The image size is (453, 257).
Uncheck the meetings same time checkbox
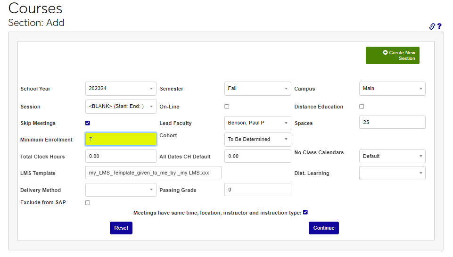coord(305,212)
